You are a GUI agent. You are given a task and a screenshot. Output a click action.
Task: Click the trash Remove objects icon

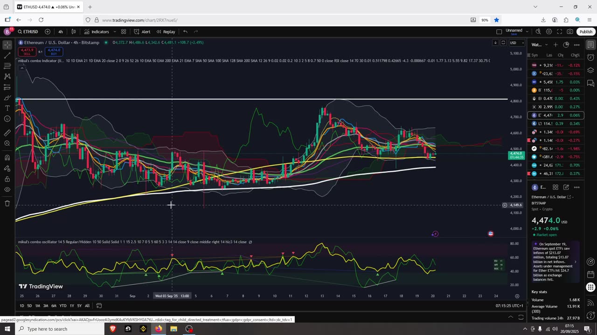[7, 203]
